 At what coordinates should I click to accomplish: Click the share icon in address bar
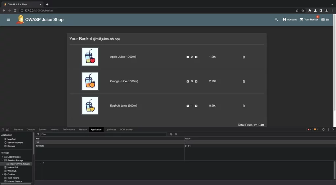297,11
